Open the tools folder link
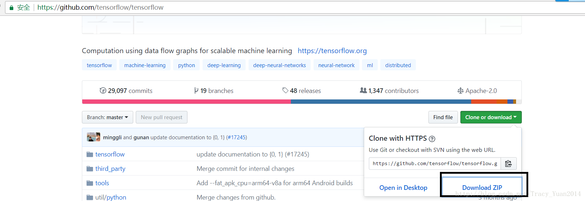The height and width of the screenshot is (201, 585). tap(102, 183)
